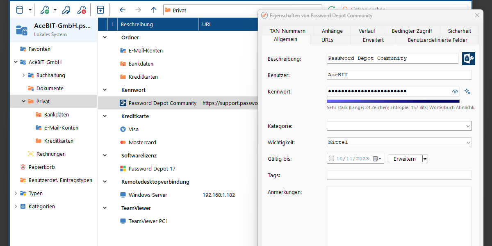Expand the Typen node
This screenshot has height=246, width=492.
pos(16,193)
